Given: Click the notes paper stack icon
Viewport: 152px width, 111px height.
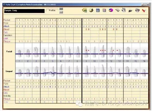Looking at the screenshot, I should point(118,10).
